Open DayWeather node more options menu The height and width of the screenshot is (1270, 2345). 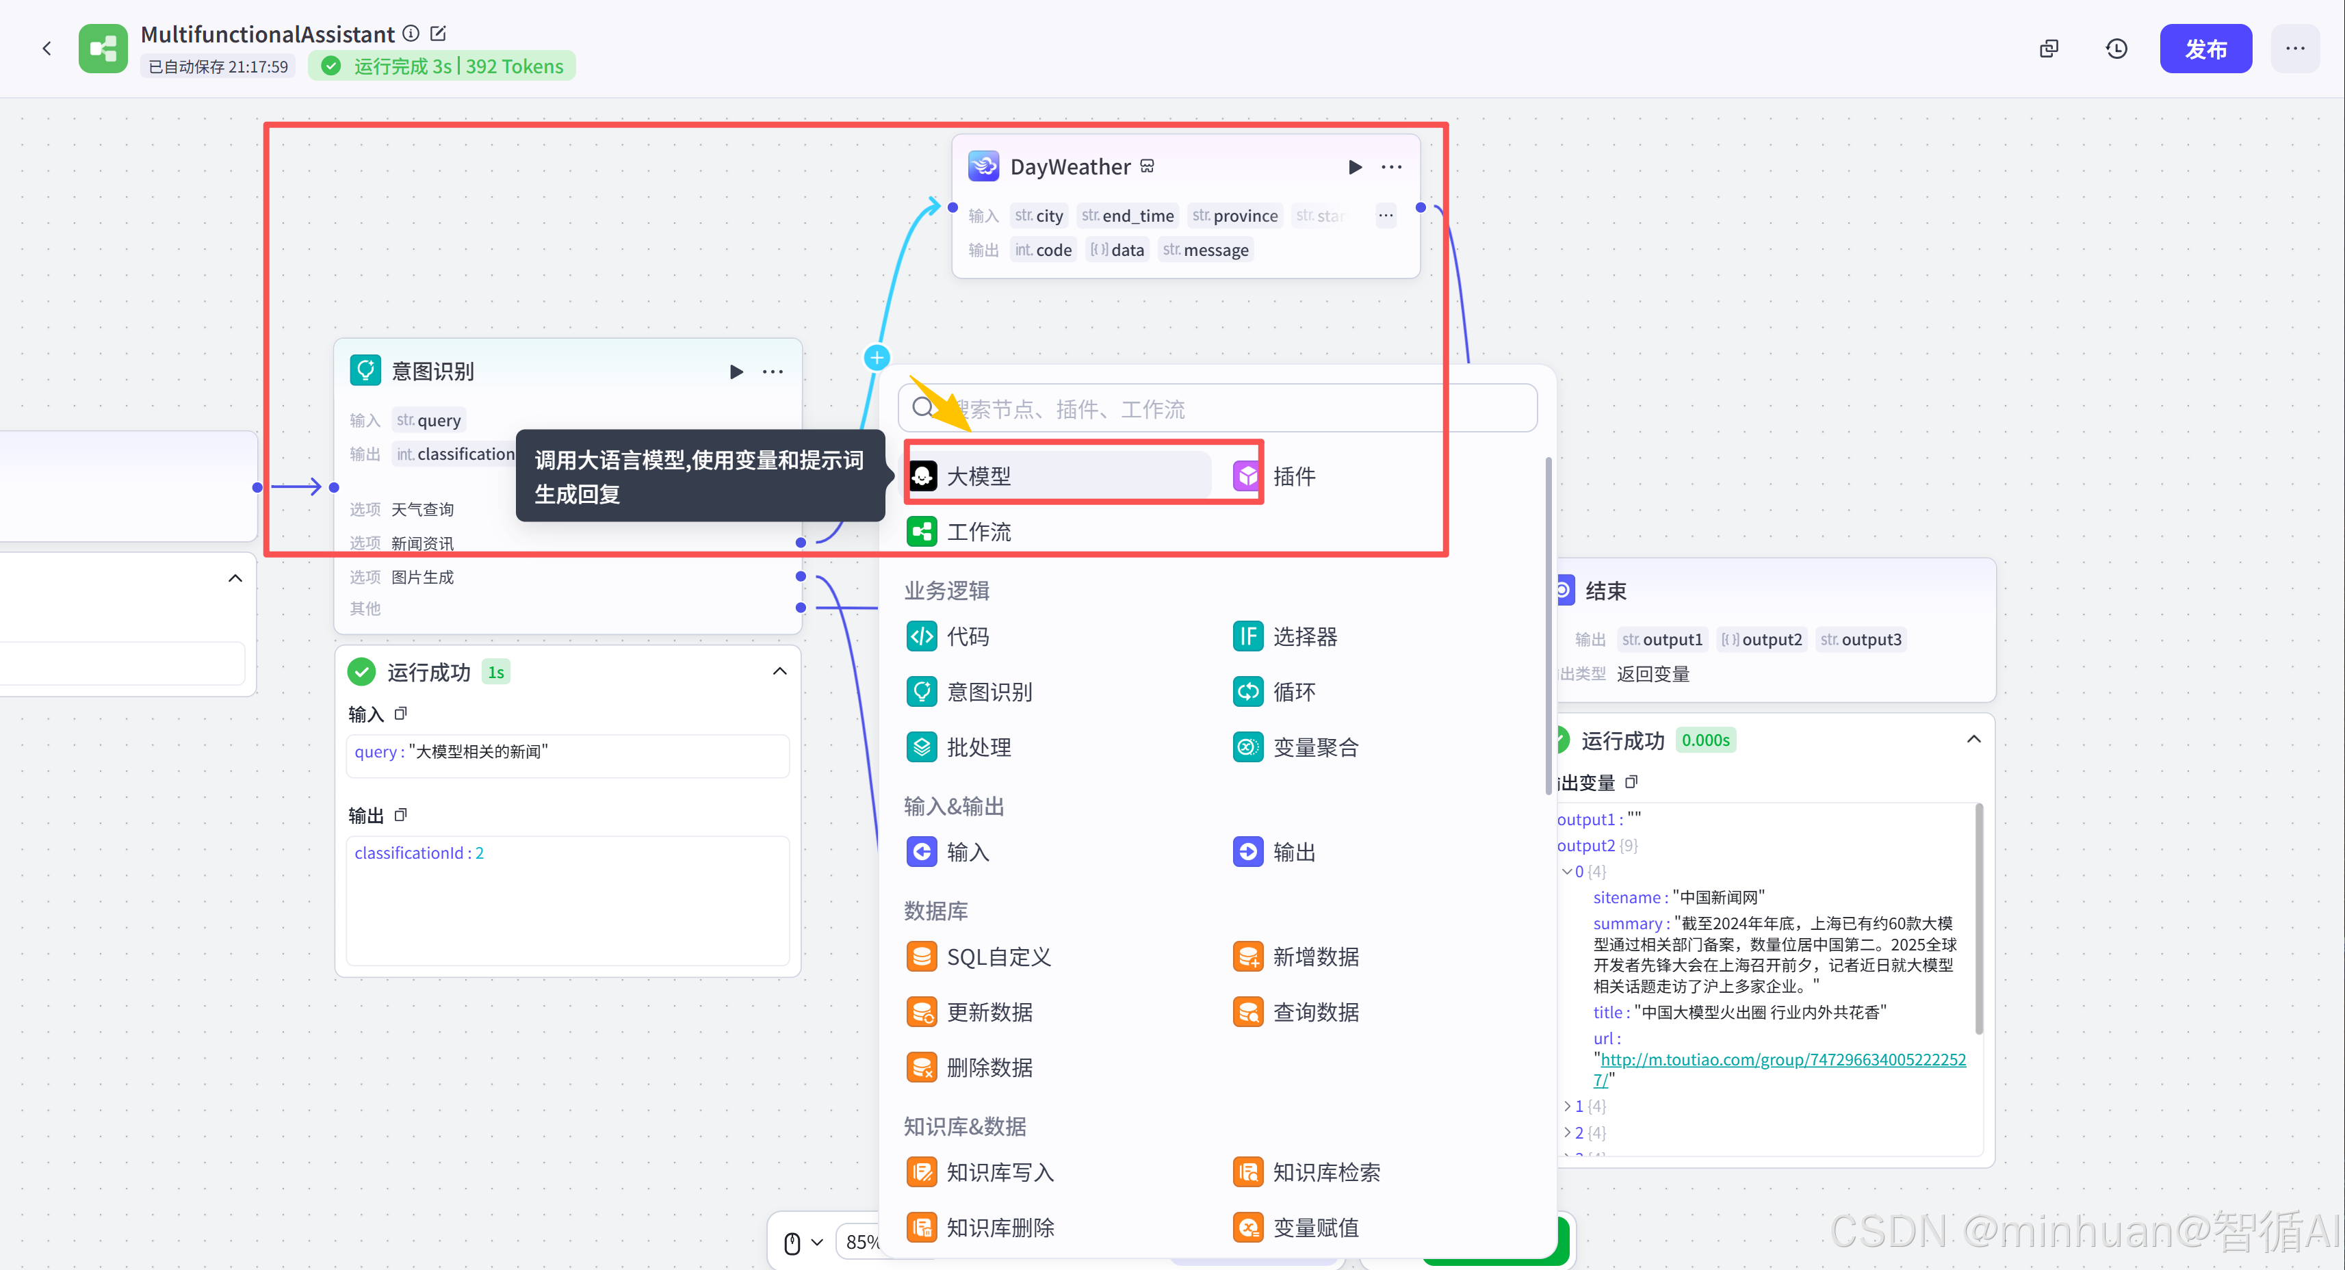point(1391,166)
